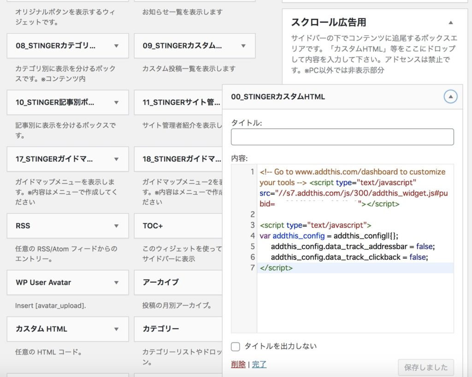Click the '任意の HTML コード。' description
The image size is (472, 377).
48,352
